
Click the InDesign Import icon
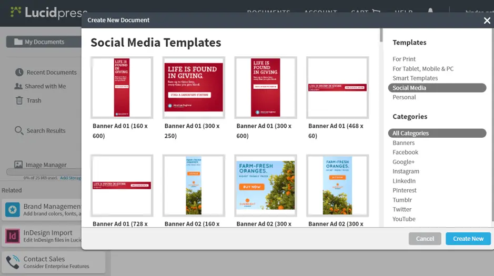click(13, 236)
